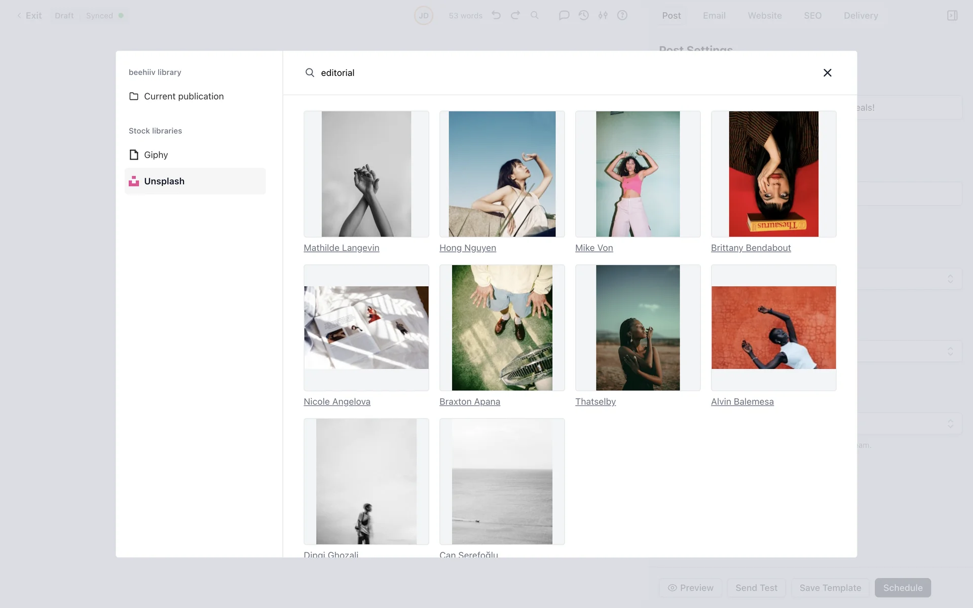Open Mathilde Langevin photographer link

341,248
